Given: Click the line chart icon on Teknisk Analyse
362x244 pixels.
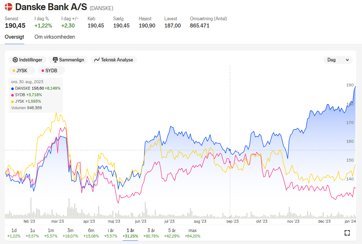Looking at the screenshot, I should (97, 60).
